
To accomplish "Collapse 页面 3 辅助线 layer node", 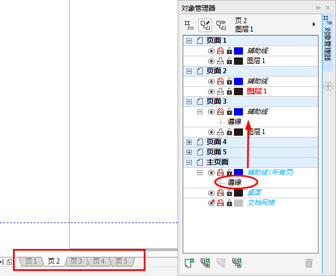I will point(200,112).
